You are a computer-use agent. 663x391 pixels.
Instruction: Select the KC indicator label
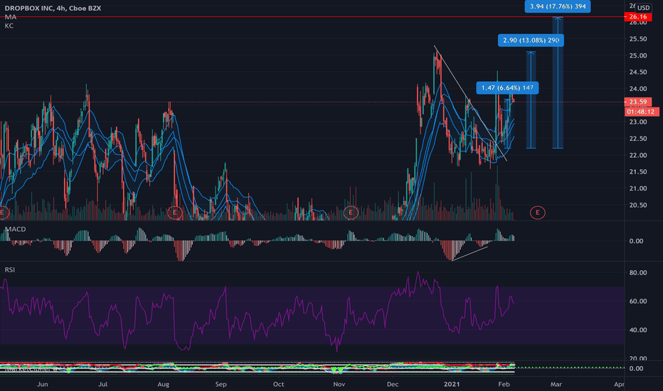[x=9, y=26]
